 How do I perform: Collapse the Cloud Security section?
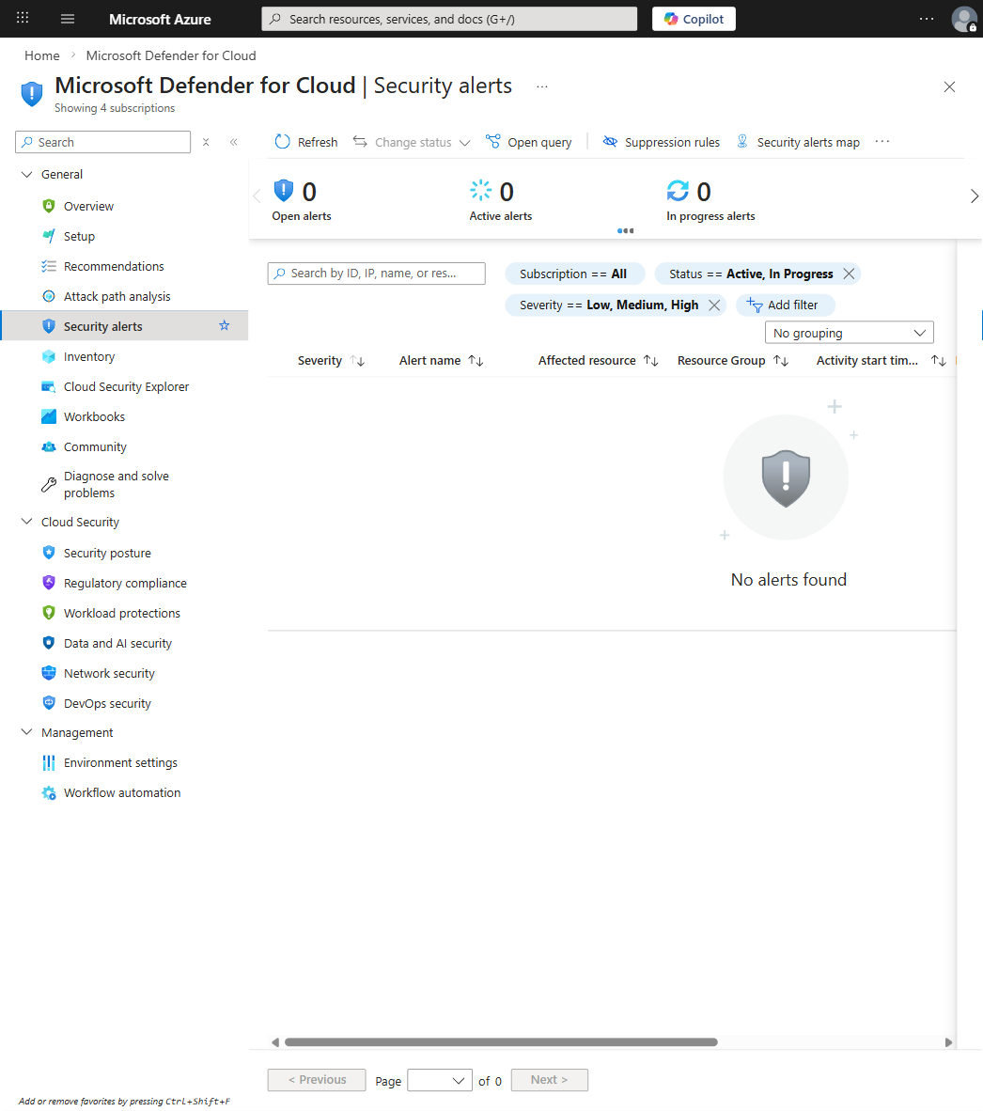click(x=27, y=522)
